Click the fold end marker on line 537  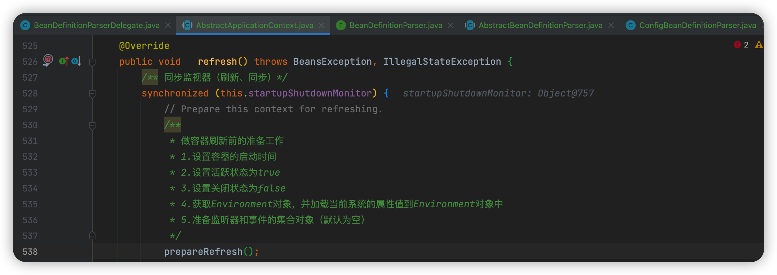[92, 236]
